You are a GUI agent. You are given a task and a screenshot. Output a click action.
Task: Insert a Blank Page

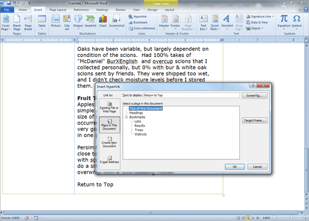click(17, 23)
